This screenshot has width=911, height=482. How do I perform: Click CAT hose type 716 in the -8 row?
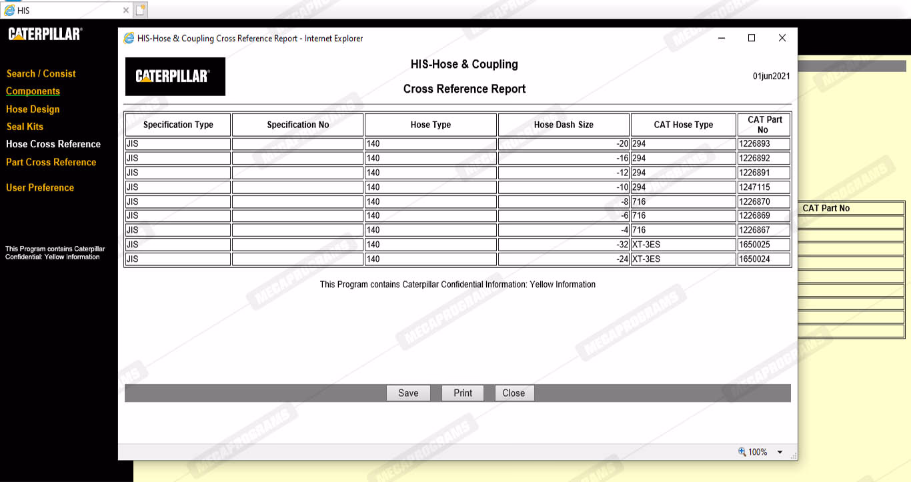[x=684, y=201]
